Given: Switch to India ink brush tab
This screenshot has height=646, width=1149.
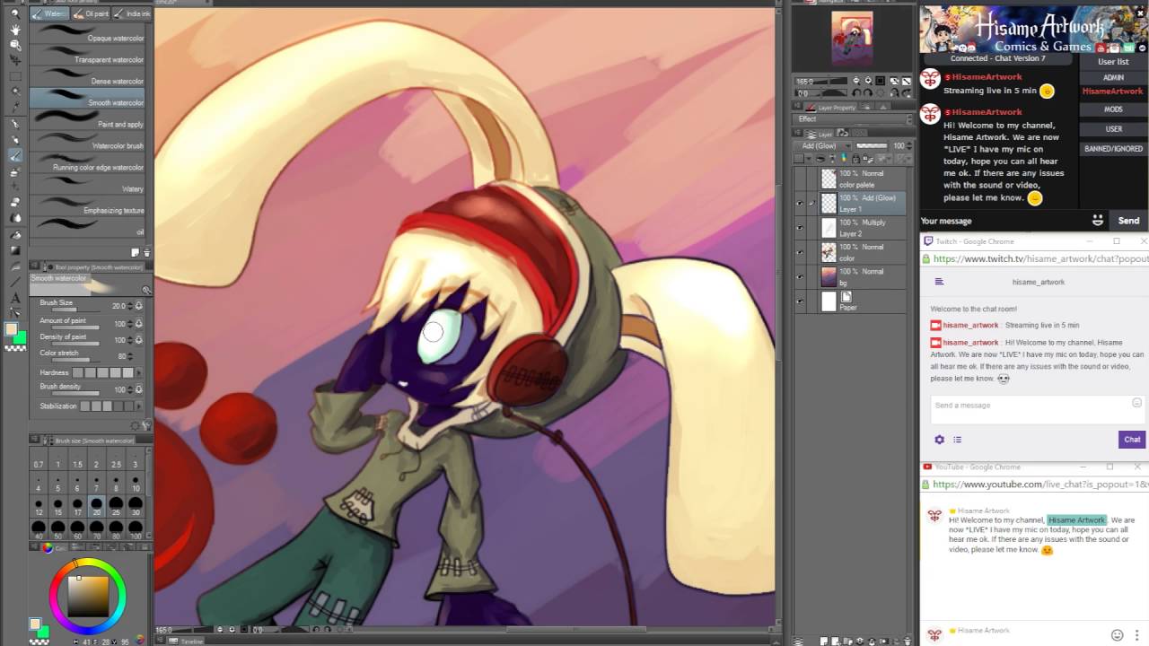Looking at the screenshot, I should coord(131,13).
